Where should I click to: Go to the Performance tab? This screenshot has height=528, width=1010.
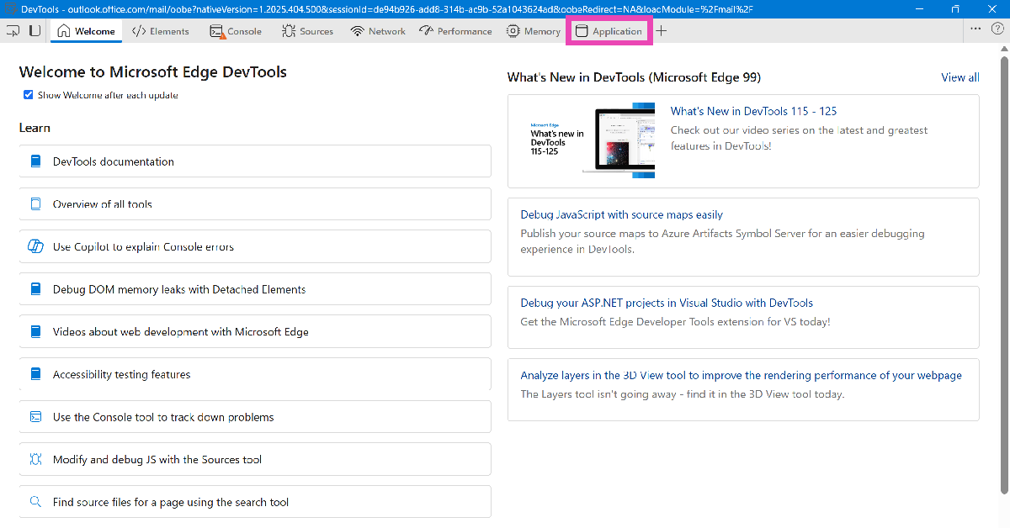click(455, 31)
